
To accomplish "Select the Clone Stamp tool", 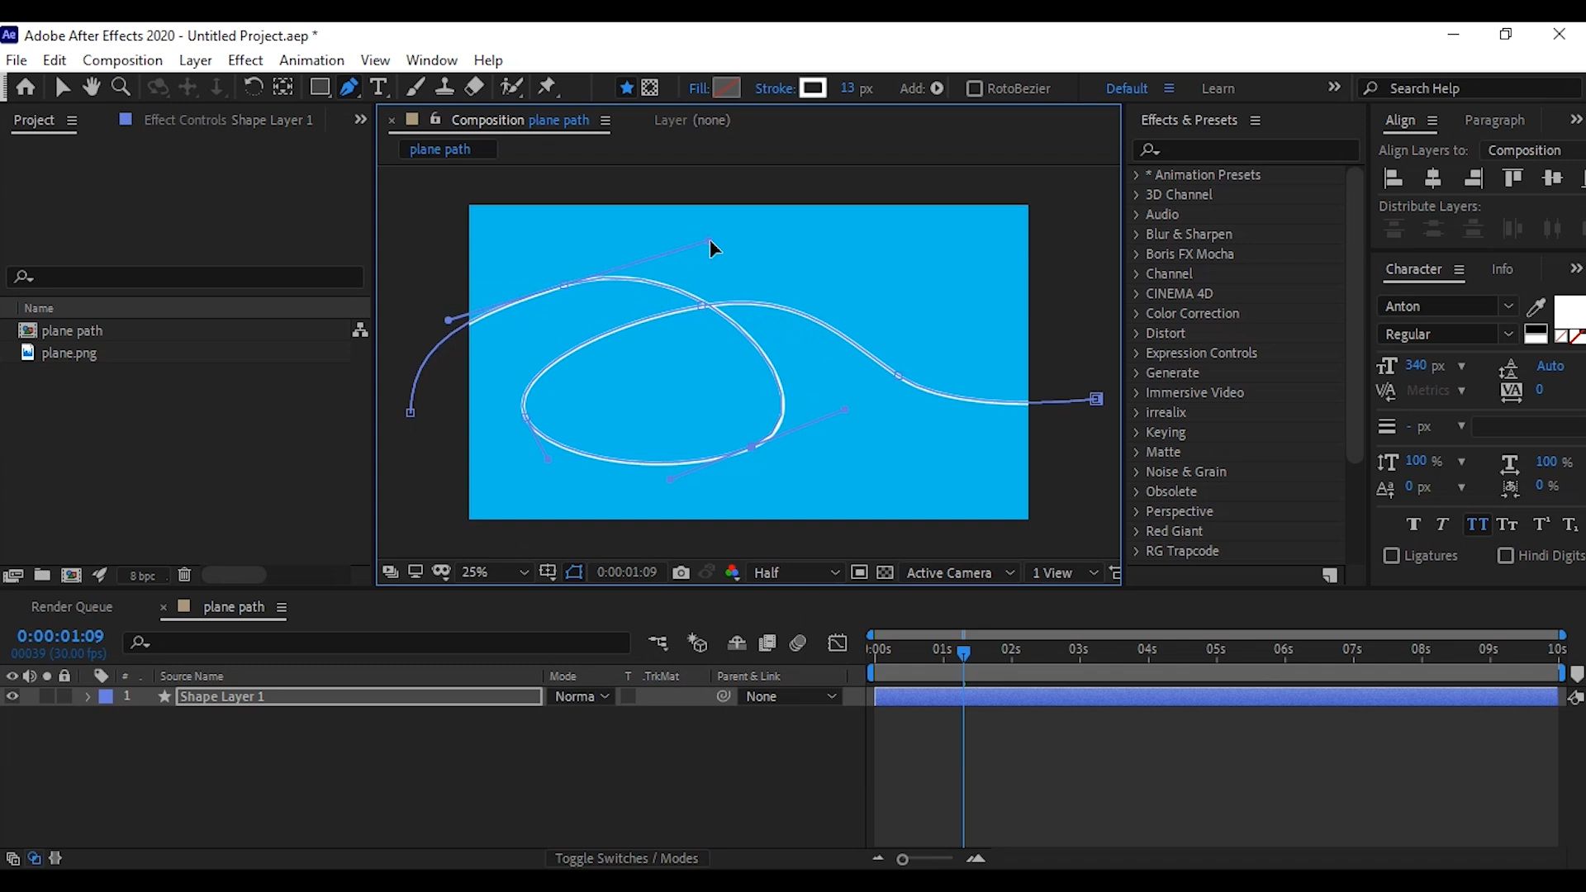I will point(444,87).
